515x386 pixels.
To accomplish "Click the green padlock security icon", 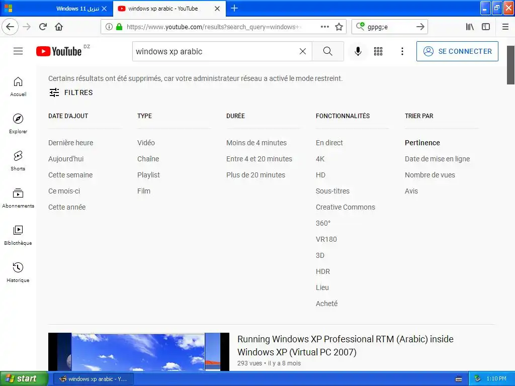I will coord(119,27).
